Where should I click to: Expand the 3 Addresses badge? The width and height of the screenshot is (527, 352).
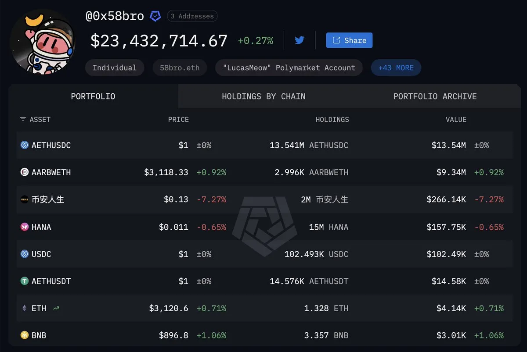point(192,17)
